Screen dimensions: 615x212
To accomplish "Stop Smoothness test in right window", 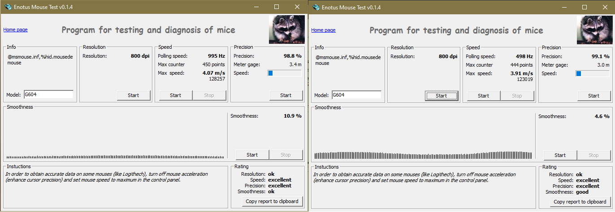I will click(x=594, y=155).
